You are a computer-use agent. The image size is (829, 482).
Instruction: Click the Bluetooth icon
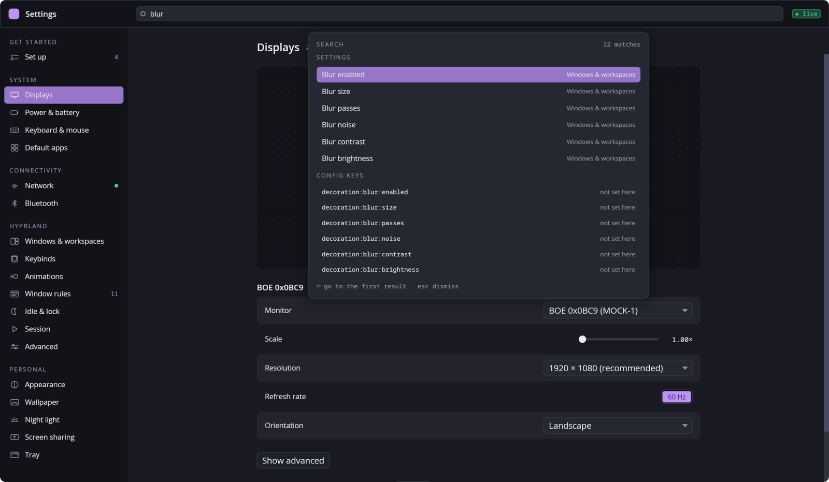click(15, 203)
